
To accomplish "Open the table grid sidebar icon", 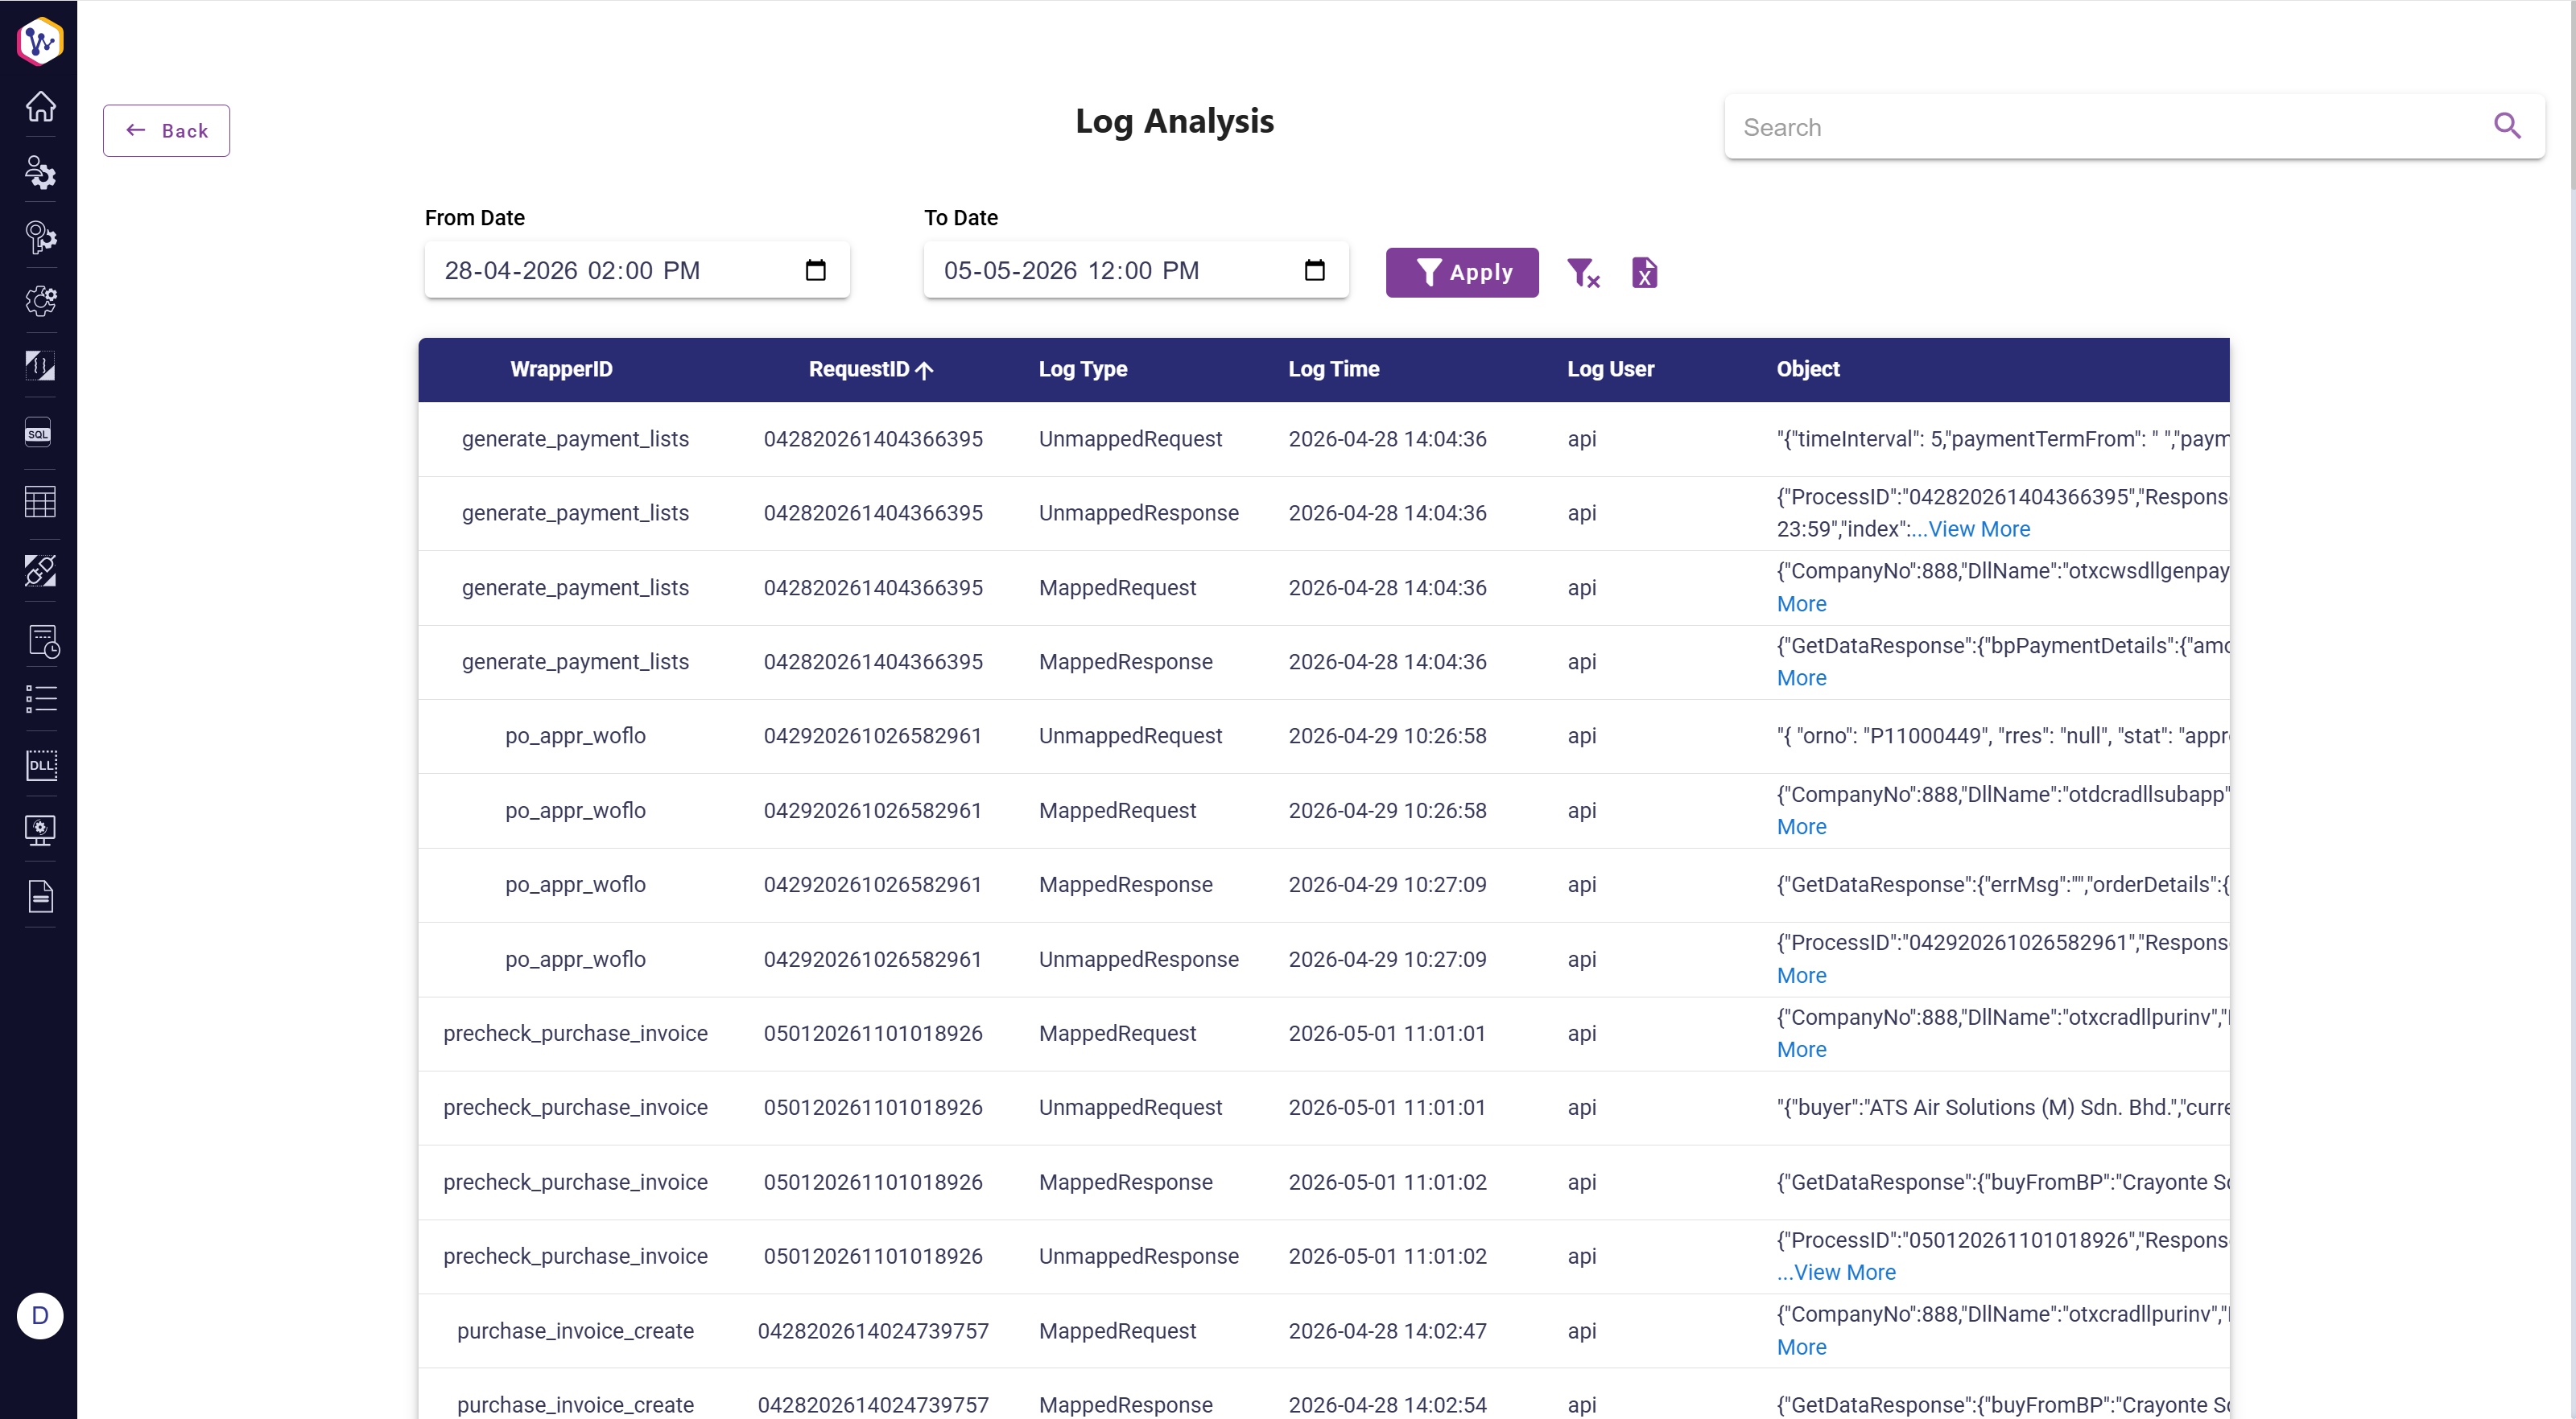I will click(40, 502).
